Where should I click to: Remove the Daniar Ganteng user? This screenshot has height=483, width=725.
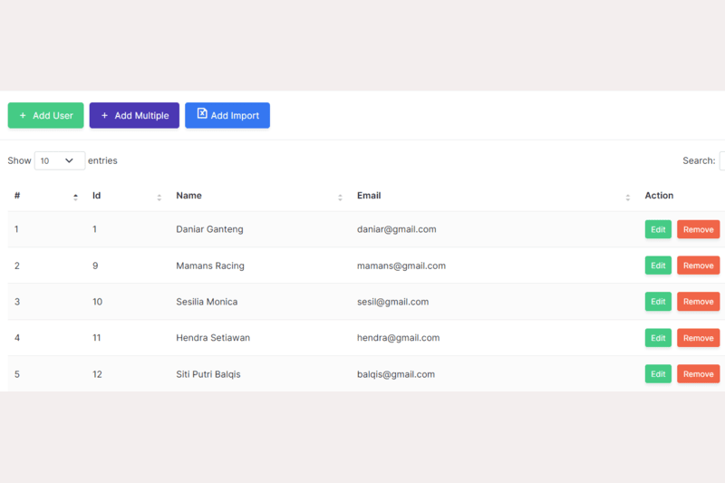pos(698,229)
